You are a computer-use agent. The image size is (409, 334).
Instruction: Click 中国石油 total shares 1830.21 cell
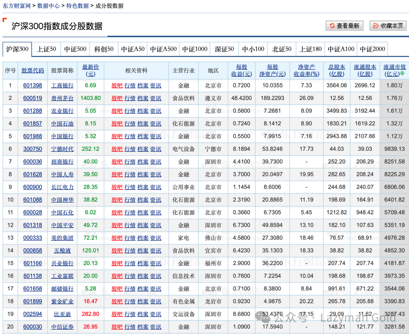coord(337,123)
